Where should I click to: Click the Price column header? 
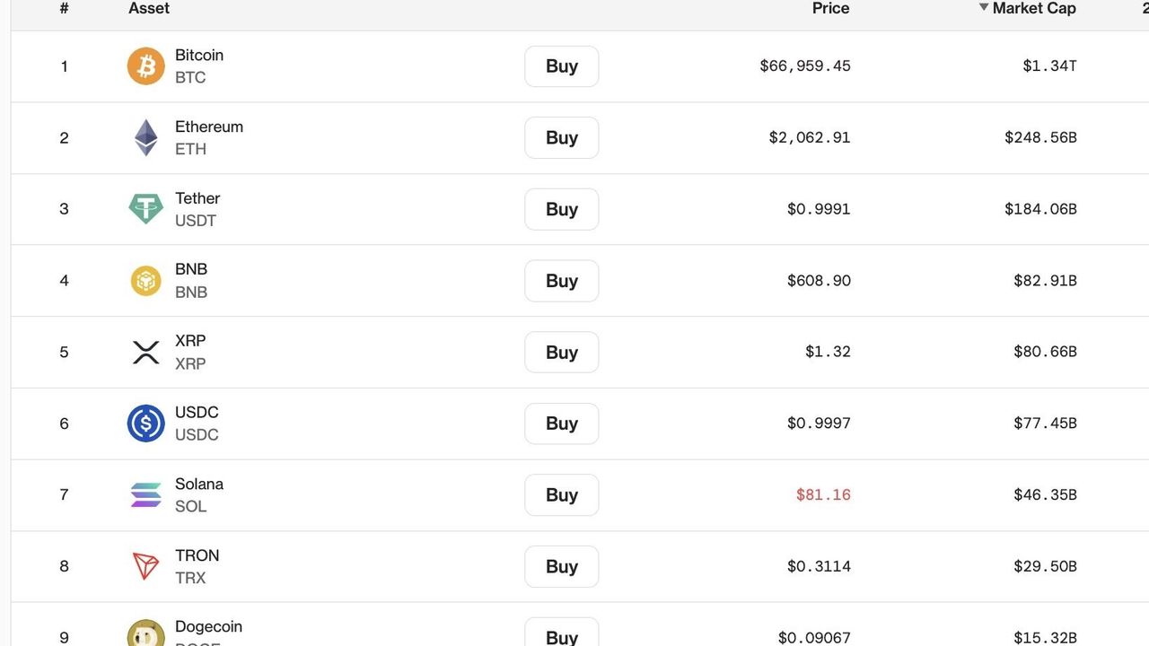pos(830,8)
